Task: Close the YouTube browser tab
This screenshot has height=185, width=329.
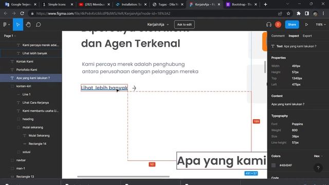Action: click(x=108, y=5)
